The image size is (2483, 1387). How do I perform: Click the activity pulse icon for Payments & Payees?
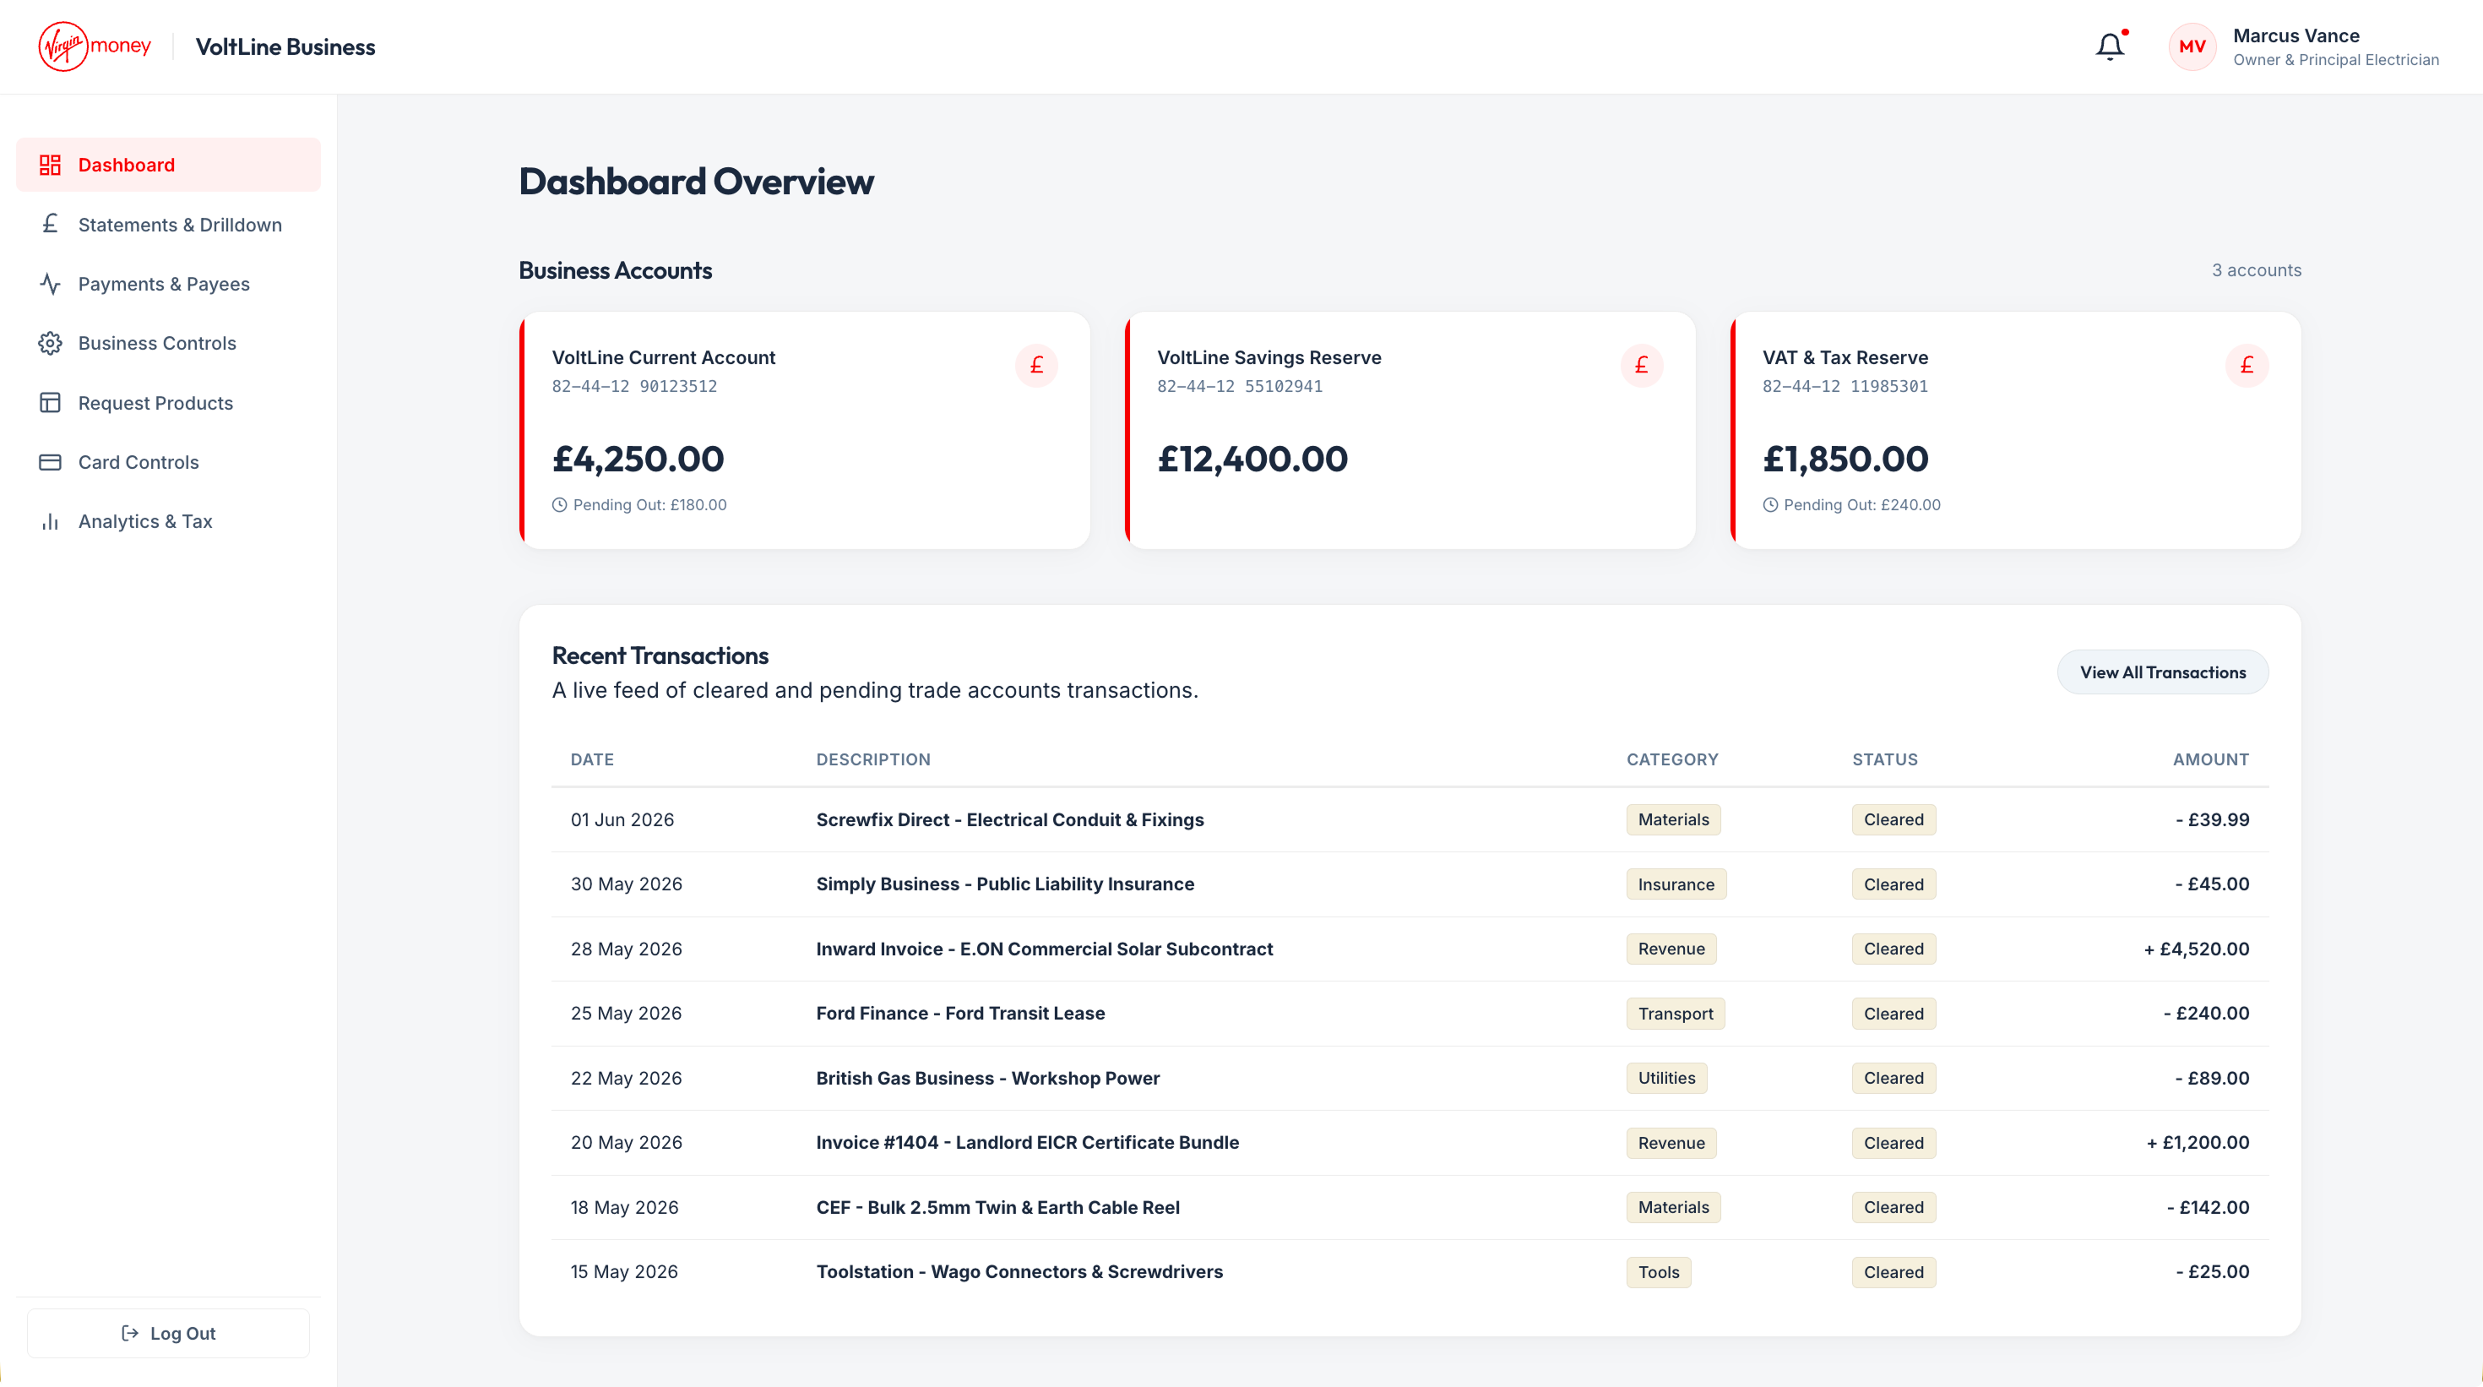click(50, 283)
